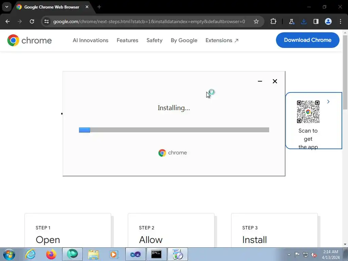
Task: Click the Download Chrome button
Action: 308,40
